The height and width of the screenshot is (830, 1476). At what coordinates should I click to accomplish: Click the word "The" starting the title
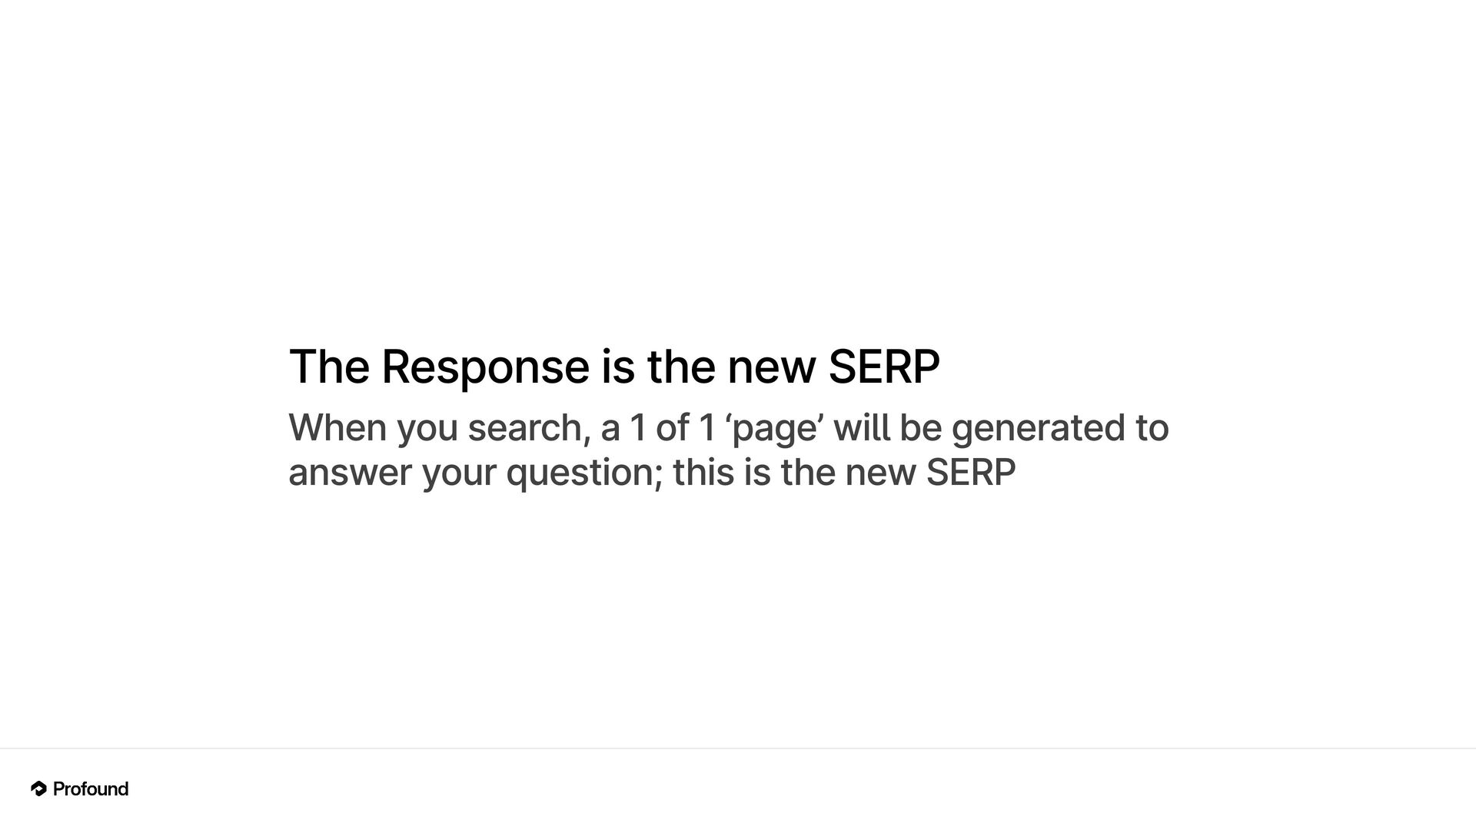329,367
